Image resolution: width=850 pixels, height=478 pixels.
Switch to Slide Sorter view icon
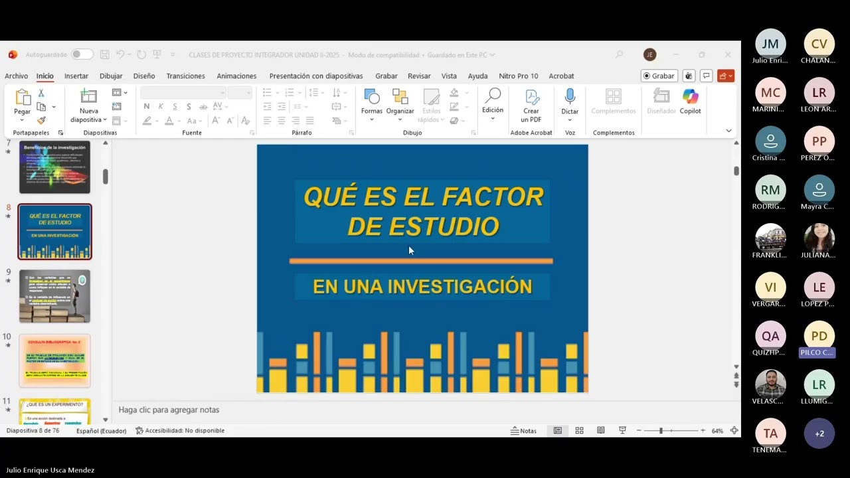point(579,431)
